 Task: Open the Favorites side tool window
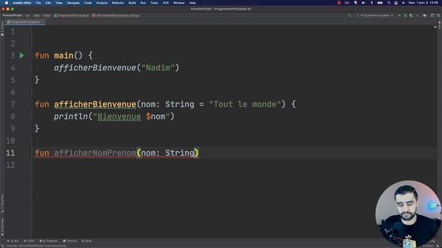pyautogui.click(x=2, y=227)
